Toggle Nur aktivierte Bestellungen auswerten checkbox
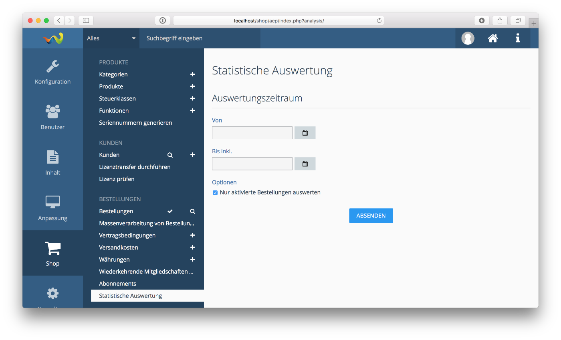 coord(215,193)
